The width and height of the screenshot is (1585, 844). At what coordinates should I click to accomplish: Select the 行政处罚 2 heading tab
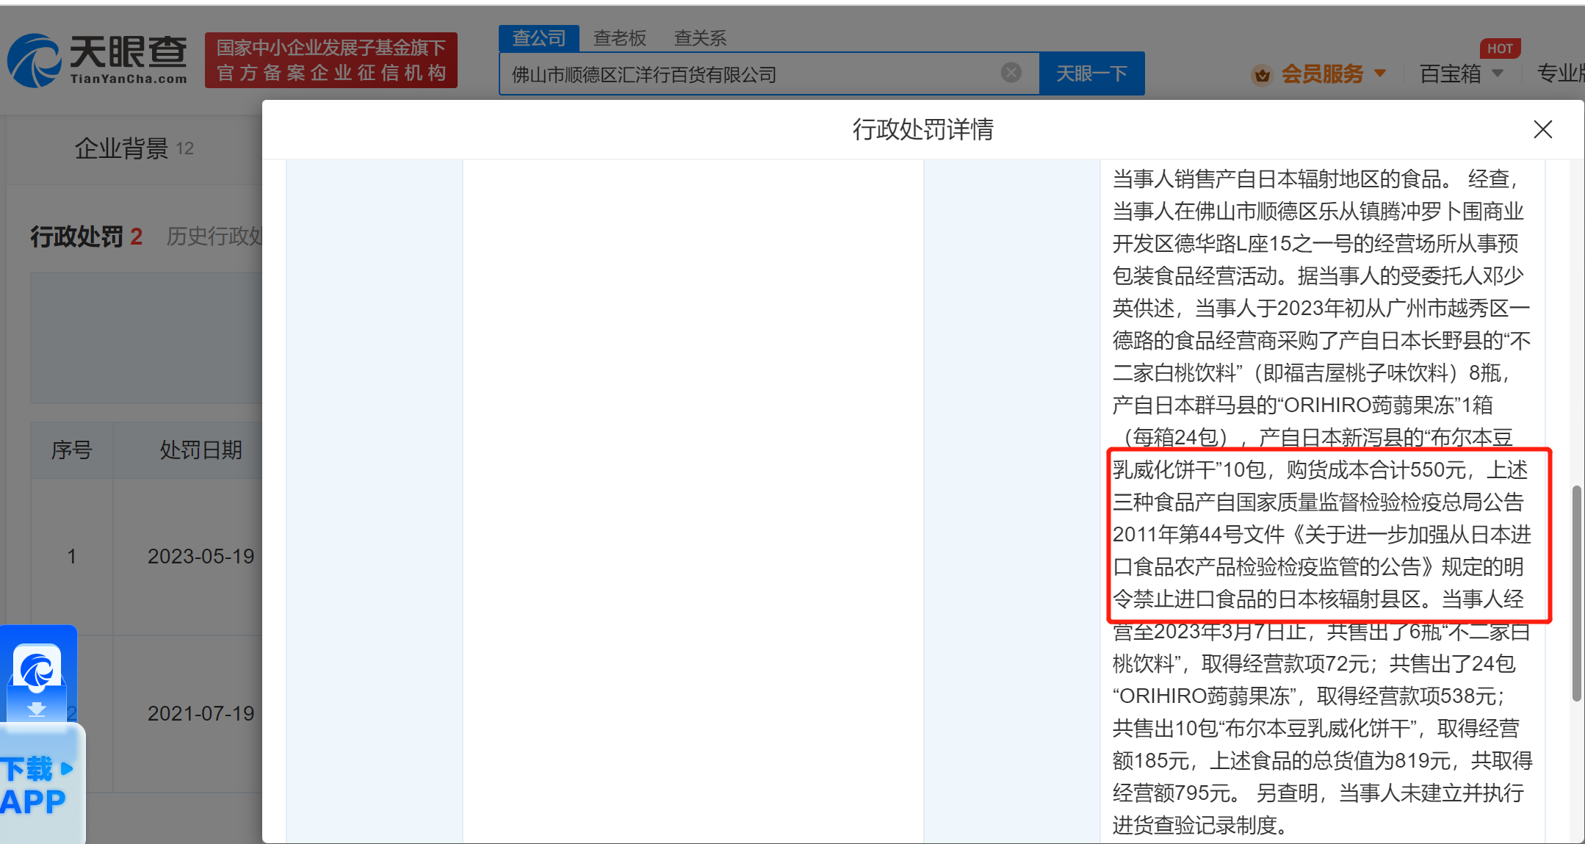86,237
